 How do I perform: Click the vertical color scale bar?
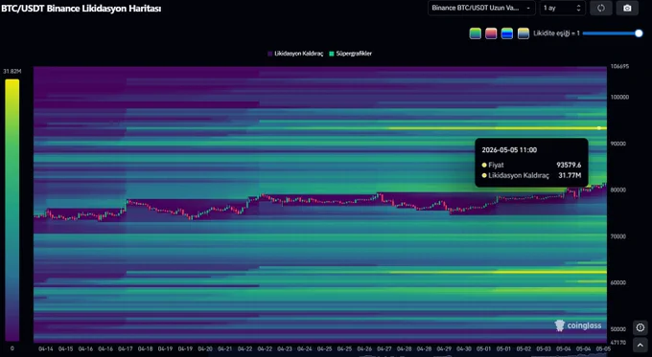pos(12,210)
